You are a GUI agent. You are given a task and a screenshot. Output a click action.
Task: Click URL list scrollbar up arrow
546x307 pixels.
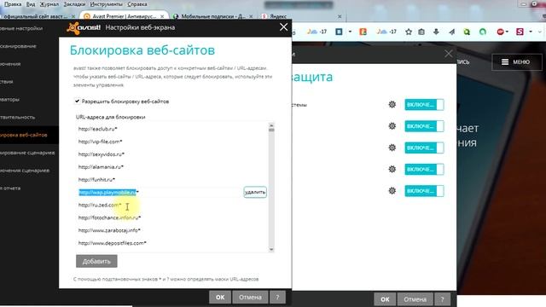[271, 125]
